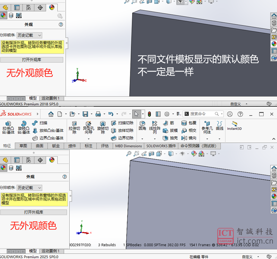Click Linear Pattern (线性阵列) tool
Image resolution: width=277 pixels, height=259 pixels.
(155, 127)
